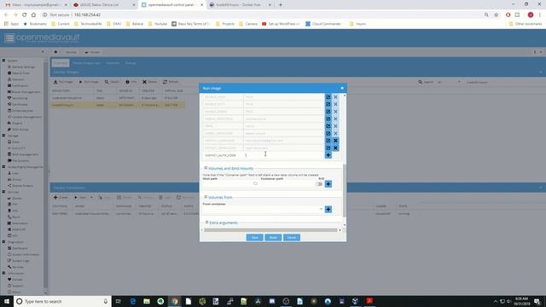Delete the insyncexample@gmail.com variable row
The width and height of the screenshot is (546, 307).
tap(335, 141)
